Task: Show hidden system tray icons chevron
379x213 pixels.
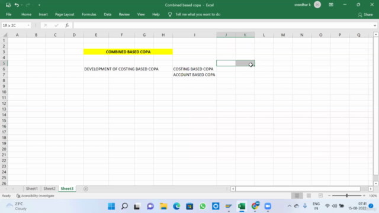Action: (290, 206)
